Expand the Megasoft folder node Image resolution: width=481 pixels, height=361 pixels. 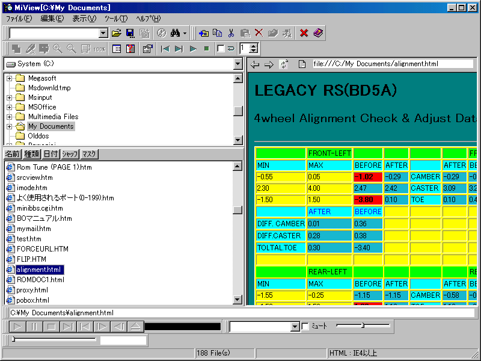(x=9, y=78)
